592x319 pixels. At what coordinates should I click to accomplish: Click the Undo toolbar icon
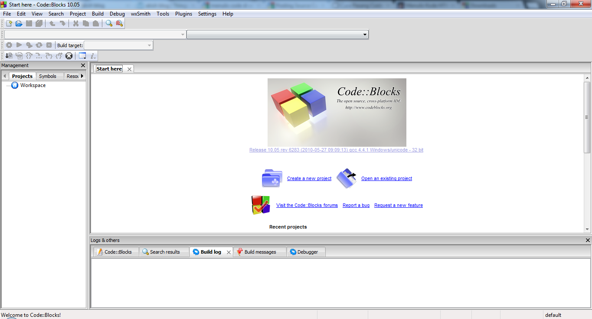point(52,23)
